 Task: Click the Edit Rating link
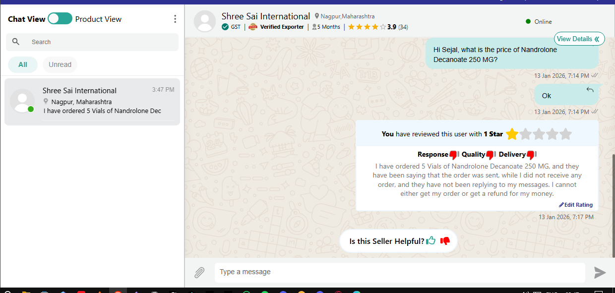[576, 205]
